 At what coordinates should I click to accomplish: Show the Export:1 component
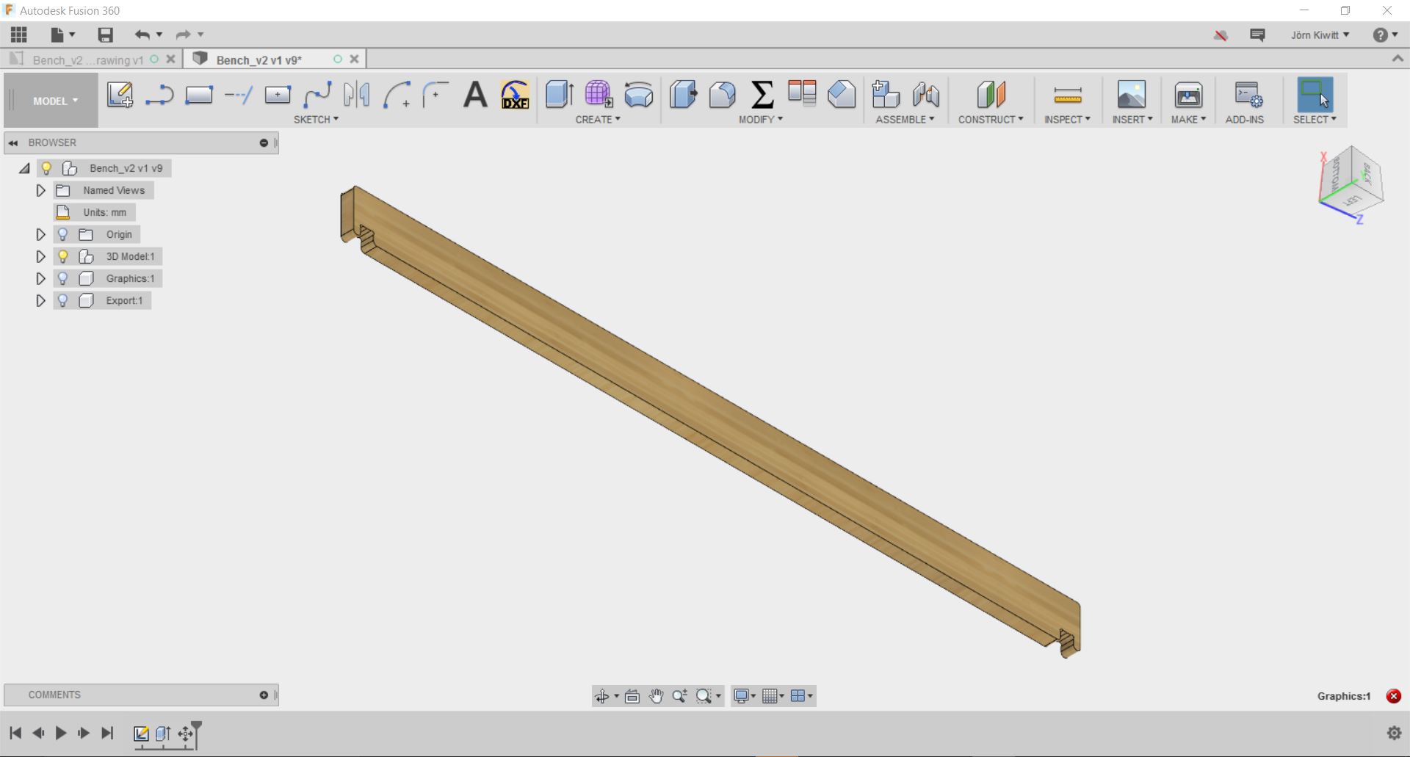(x=62, y=300)
